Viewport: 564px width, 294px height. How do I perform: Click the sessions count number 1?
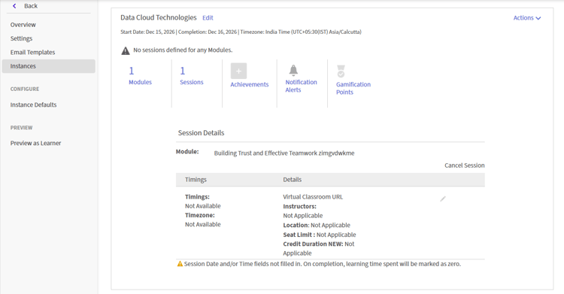pyautogui.click(x=183, y=71)
